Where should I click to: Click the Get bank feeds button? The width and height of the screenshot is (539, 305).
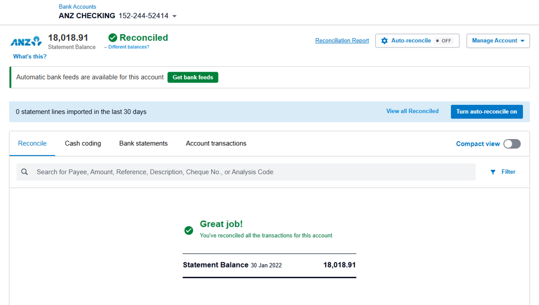[x=193, y=77]
